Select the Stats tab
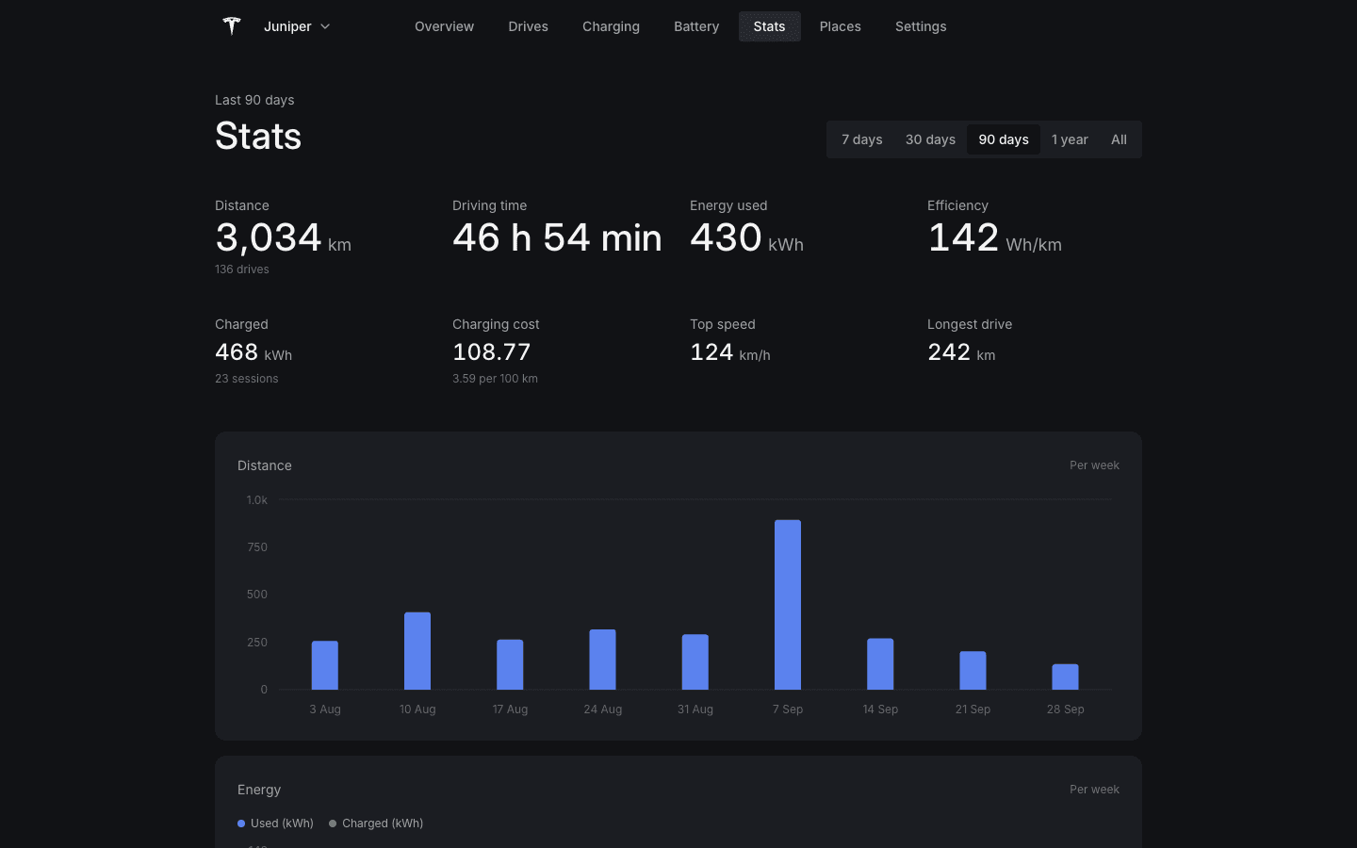The image size is (1357, 848). pos(769,26)
